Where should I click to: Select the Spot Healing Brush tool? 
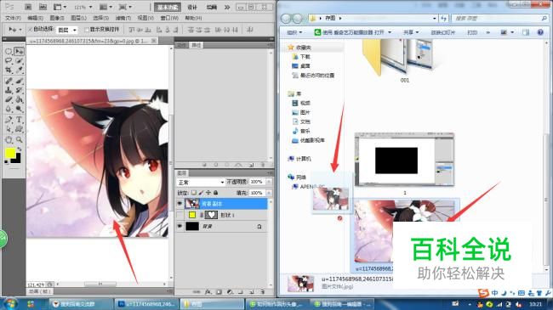point(9,81)
